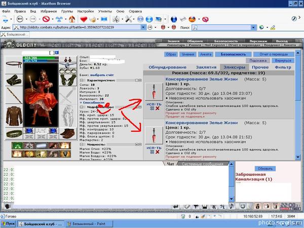Click the Back navigation arrow in toolbar
This screenshot has width=304, height=228.
(x=20, y=19)
